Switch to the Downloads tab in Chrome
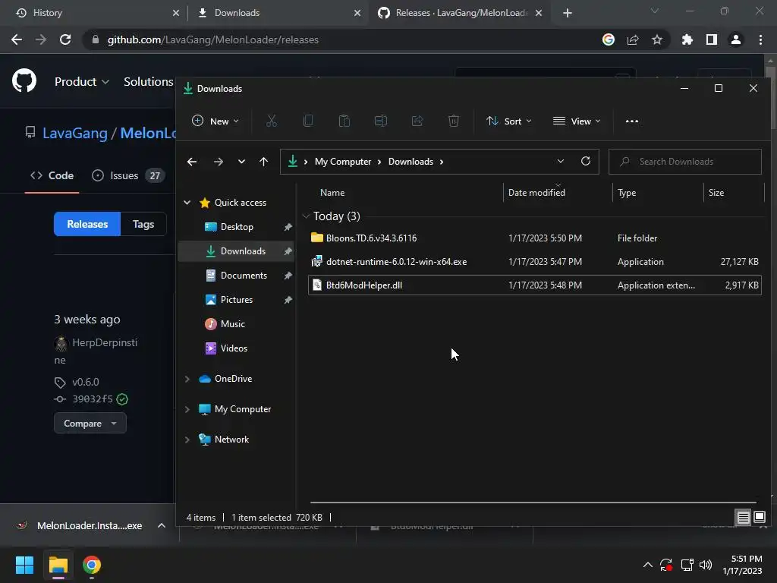 279,13
